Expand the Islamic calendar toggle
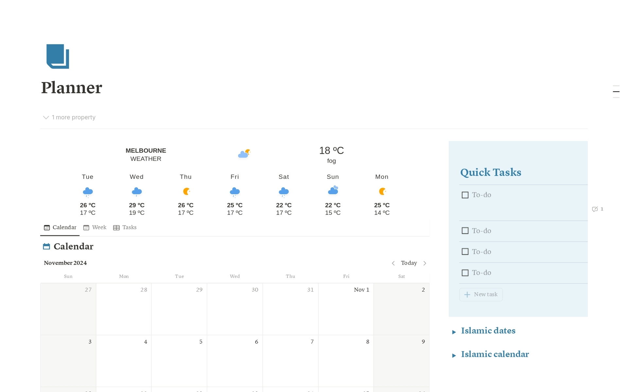Viewport: 628px width, 392px height. pos(454,356)
